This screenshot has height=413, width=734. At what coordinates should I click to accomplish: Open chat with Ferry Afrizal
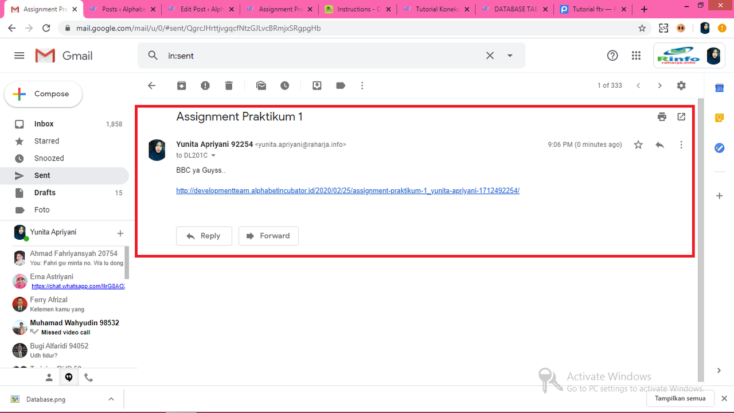click(x=68, y=304)
